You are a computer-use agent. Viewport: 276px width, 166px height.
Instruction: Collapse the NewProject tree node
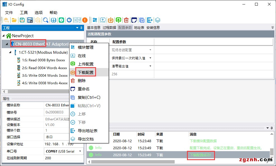coord(3,36)
